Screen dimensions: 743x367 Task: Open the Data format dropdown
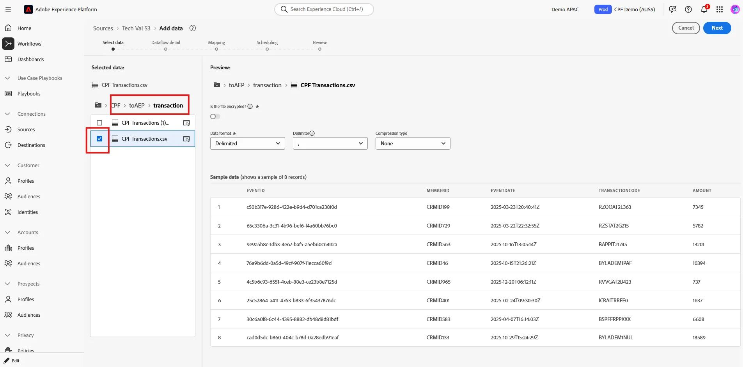tap(248, 143)
